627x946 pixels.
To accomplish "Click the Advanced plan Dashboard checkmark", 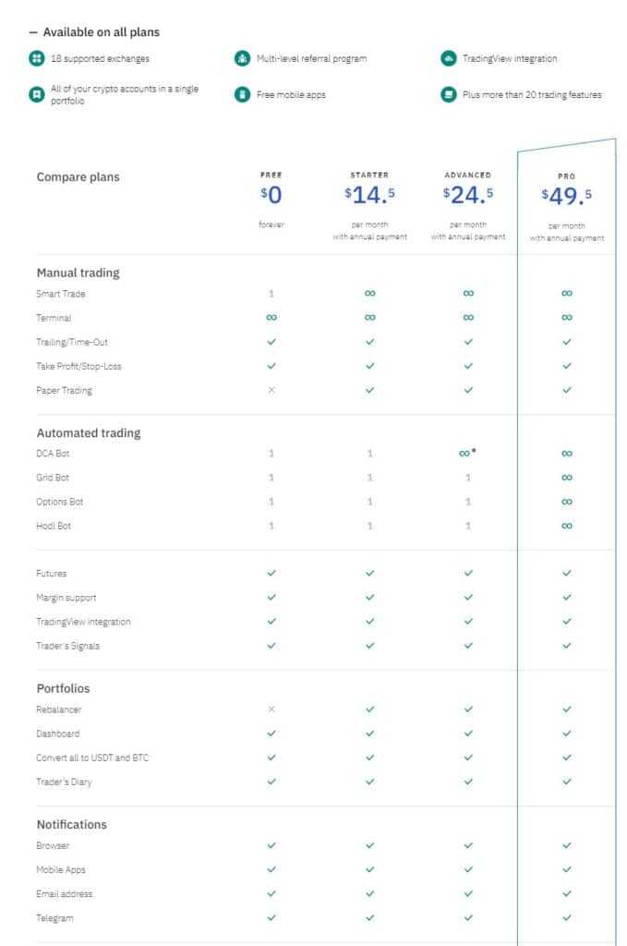I will point(468,734).
